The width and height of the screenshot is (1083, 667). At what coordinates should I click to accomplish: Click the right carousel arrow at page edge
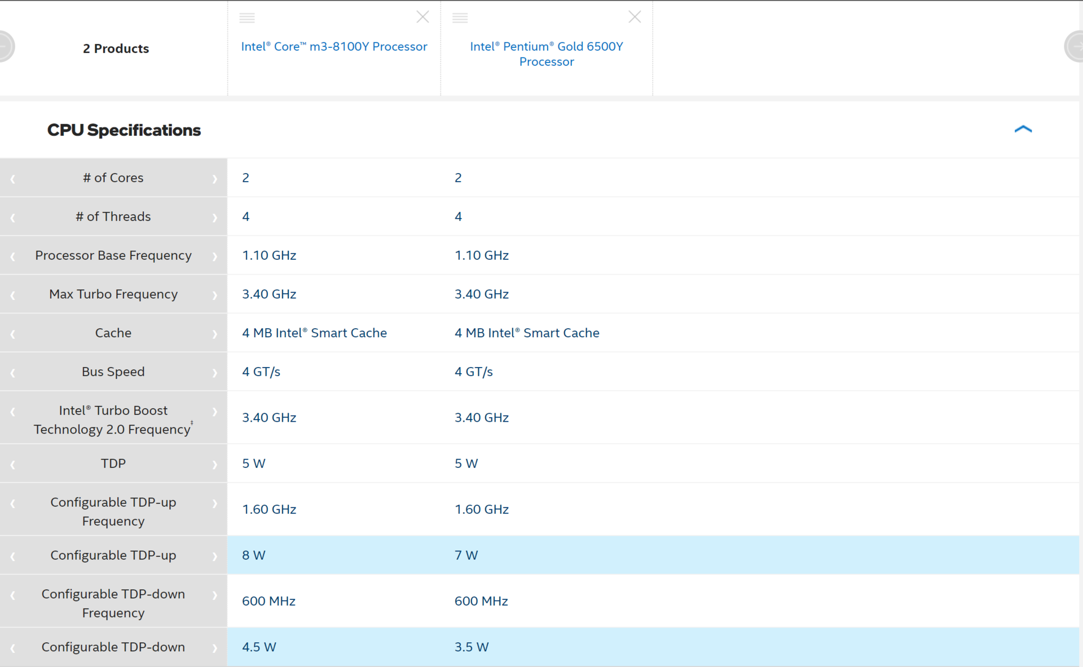(1074, 46)
